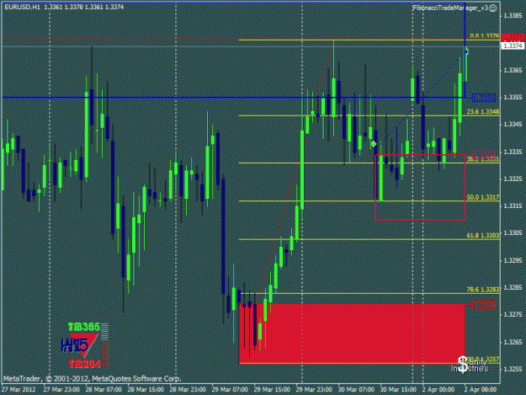The height and width of the screenshot is (395, 526).
Task: Click the 1.3255 price scale value
Action: (x=513, y=369)
